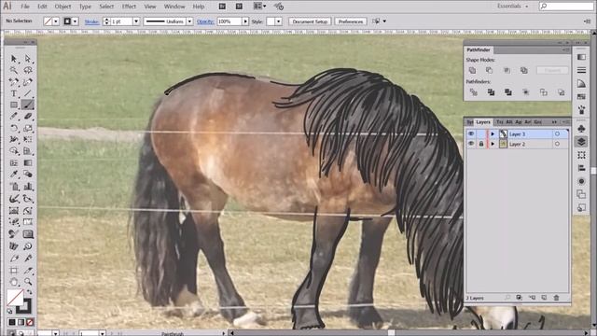
Task: Select the Line Segment tool
Action: (x=28, y=93)
